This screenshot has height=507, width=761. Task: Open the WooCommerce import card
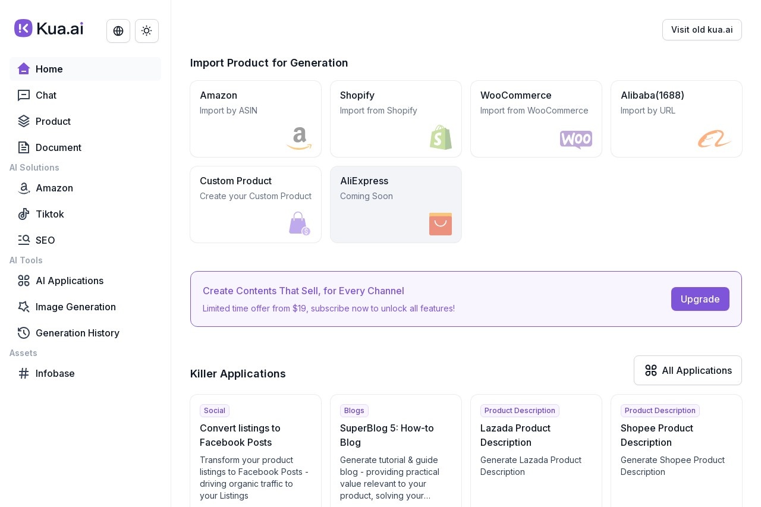(536, 119)
